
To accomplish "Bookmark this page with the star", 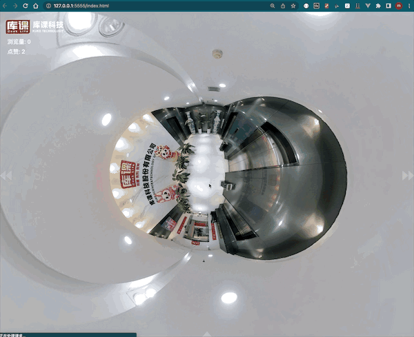I will pyautogui.click(x=293, y=6).
